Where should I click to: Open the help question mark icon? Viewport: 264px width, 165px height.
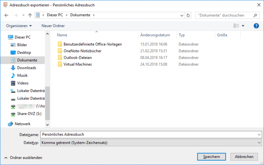(x=256, y=26)
